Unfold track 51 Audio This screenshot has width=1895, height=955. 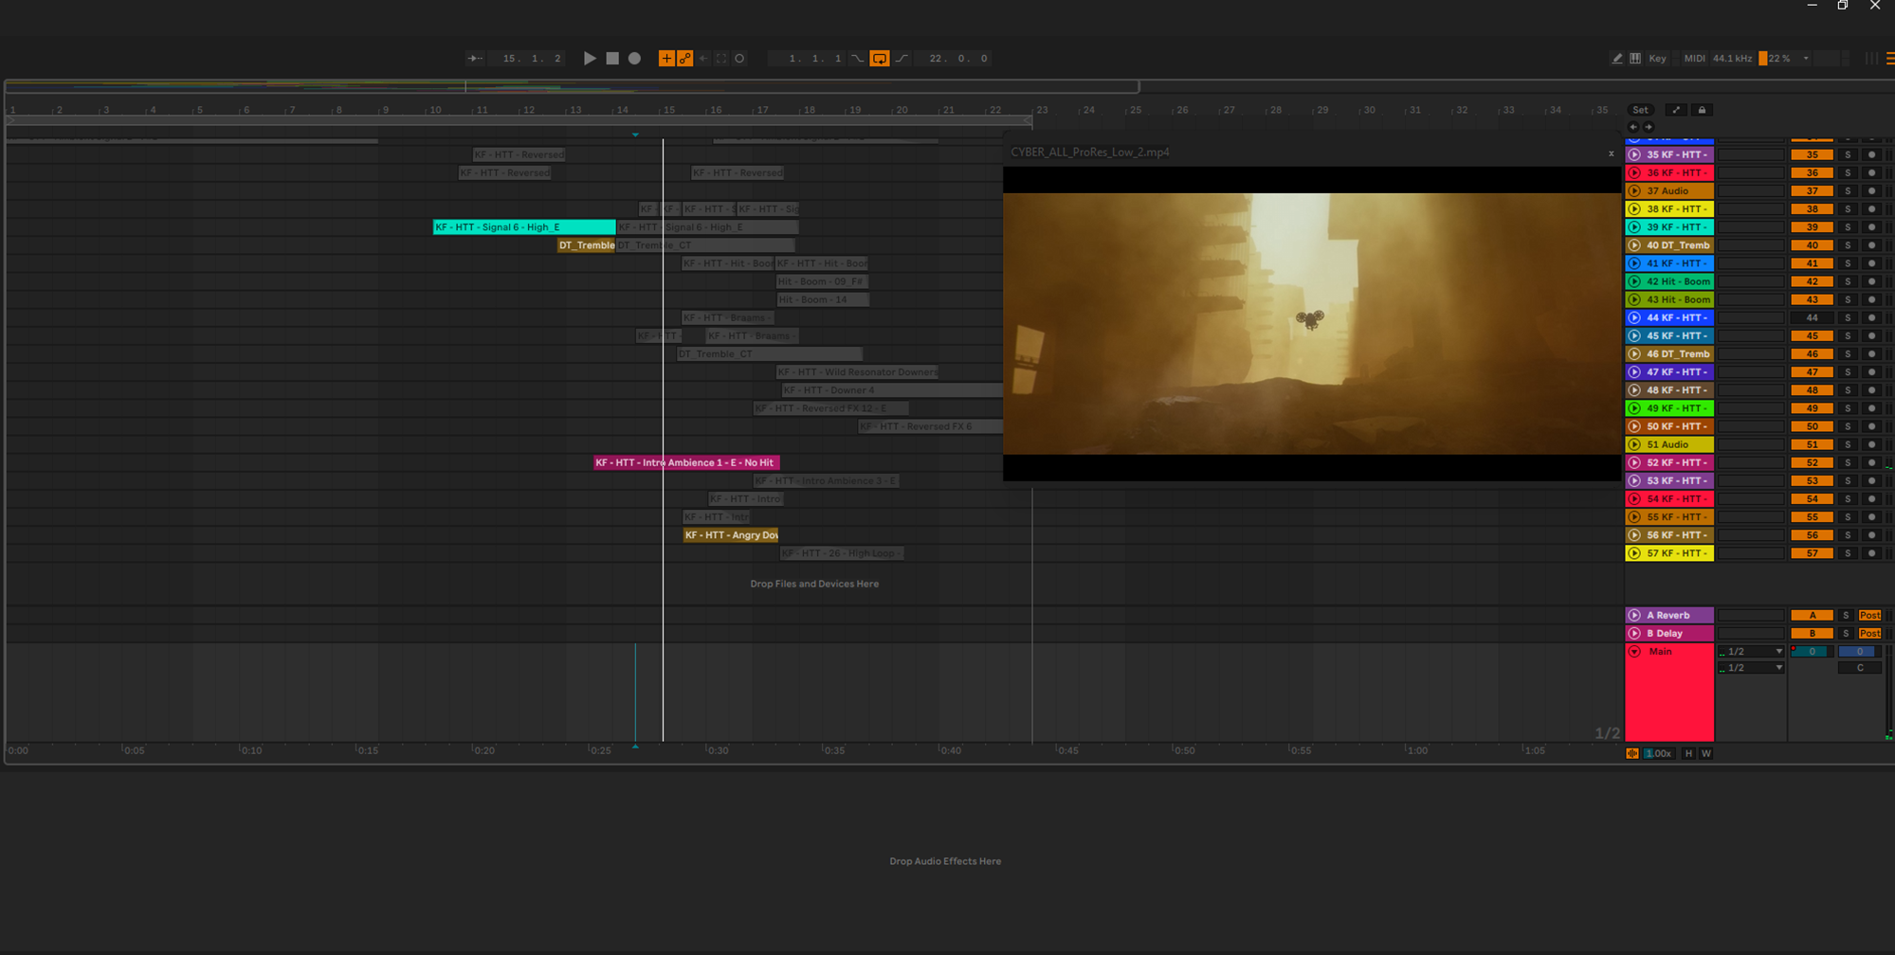click(x=1634, y=444)
